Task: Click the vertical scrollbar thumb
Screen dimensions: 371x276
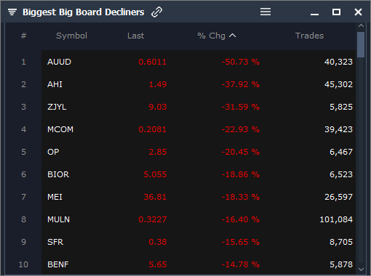Action: pyautogui.click(x=361, y=45)
